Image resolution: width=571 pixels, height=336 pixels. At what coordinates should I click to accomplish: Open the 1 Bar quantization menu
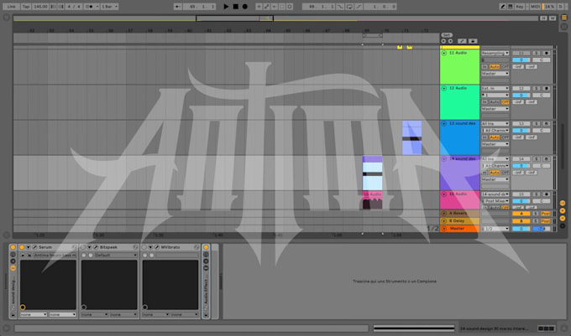pos(110,7)
